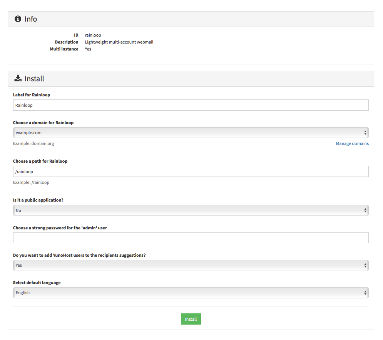Click the Install download icon in the header
The width and height of the screenshot is (383, 340).
pos(18,78)
